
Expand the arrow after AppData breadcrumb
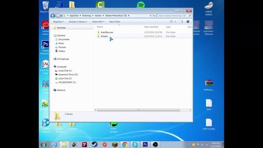(80, 16)
